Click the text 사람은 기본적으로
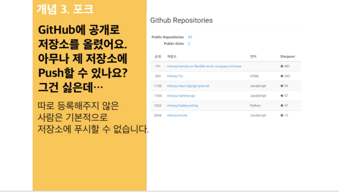Viewport: 339px width, 192px height. click(73, 117)
